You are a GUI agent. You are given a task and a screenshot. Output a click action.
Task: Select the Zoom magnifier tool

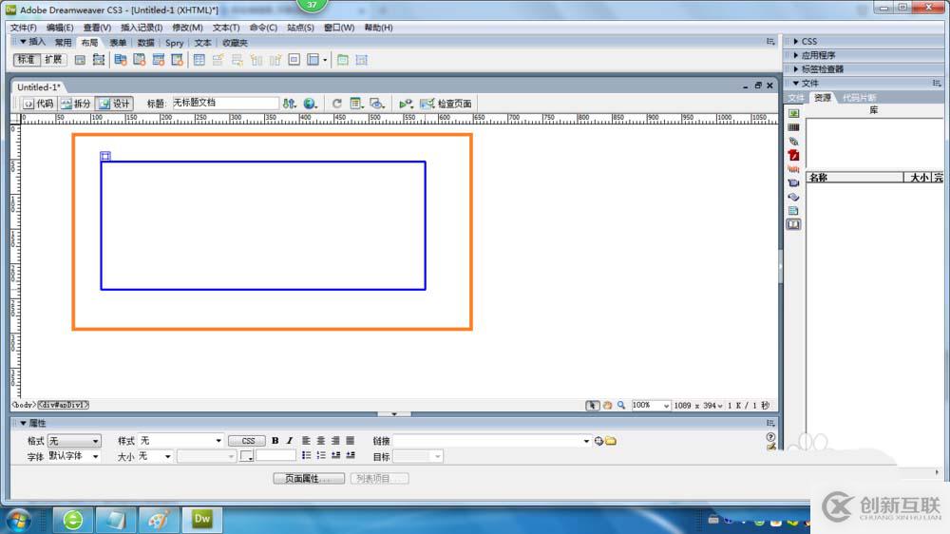[x=621, y=406]
